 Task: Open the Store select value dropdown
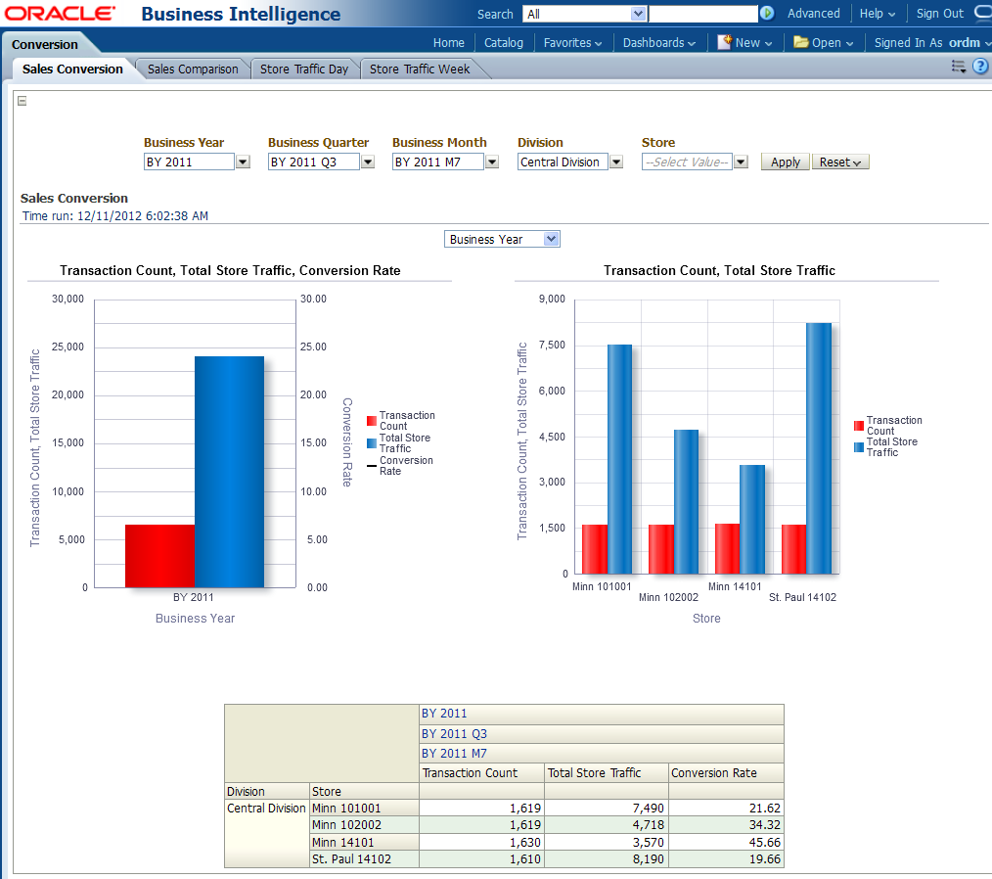[741, 162]
